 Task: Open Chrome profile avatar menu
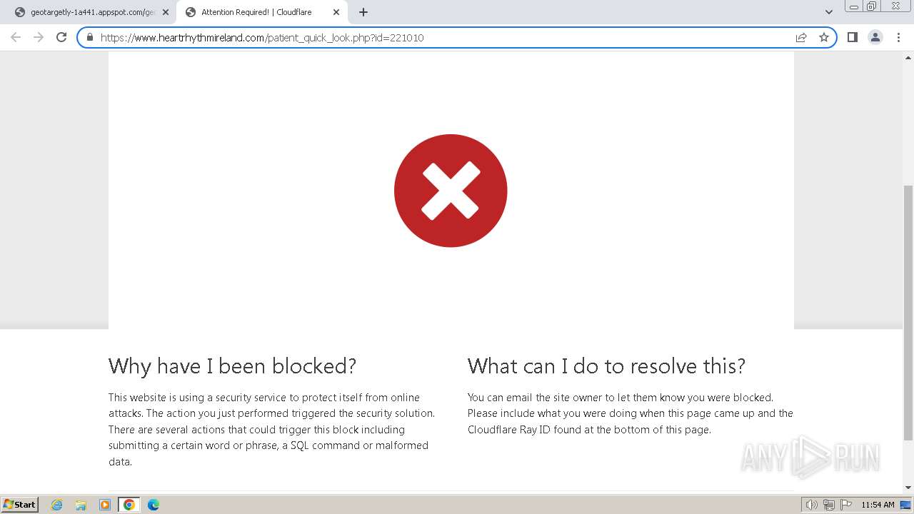click(875, 37)
